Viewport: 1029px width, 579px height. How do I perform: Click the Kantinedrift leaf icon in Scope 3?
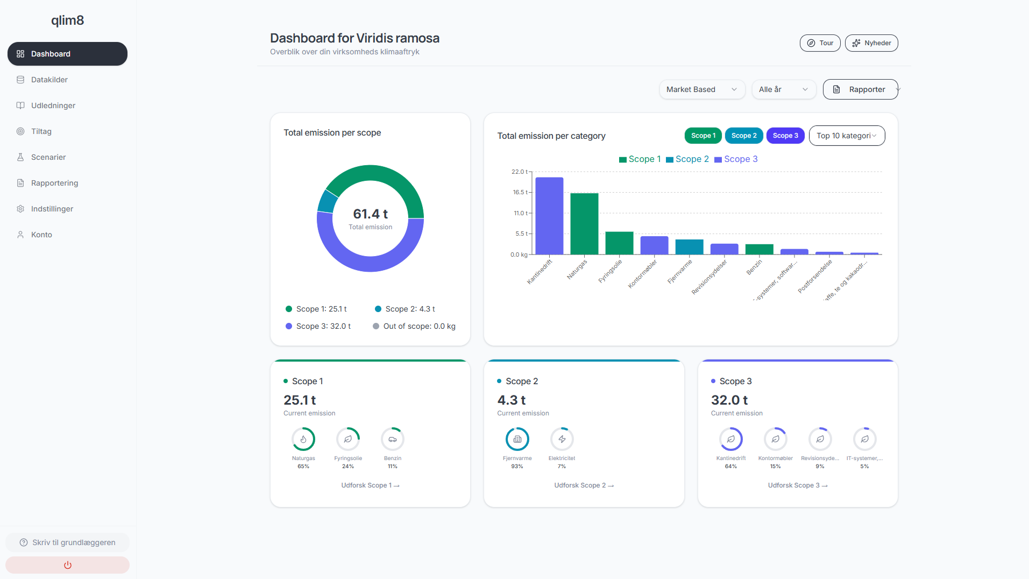pos(730,439)
